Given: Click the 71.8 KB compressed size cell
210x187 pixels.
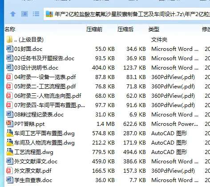Looking at the screenshot, I should pos(136,87).
